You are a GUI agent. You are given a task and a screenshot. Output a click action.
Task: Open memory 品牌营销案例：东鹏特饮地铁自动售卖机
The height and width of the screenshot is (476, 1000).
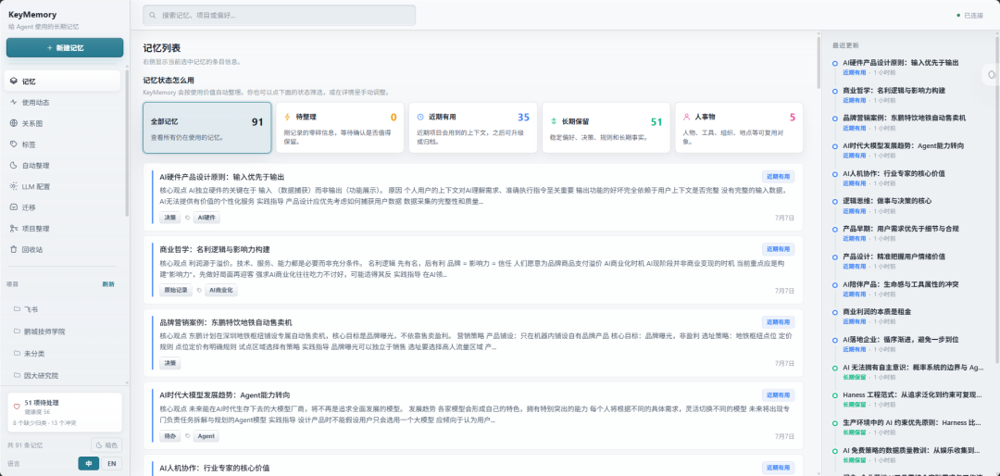tap(226, 322)
